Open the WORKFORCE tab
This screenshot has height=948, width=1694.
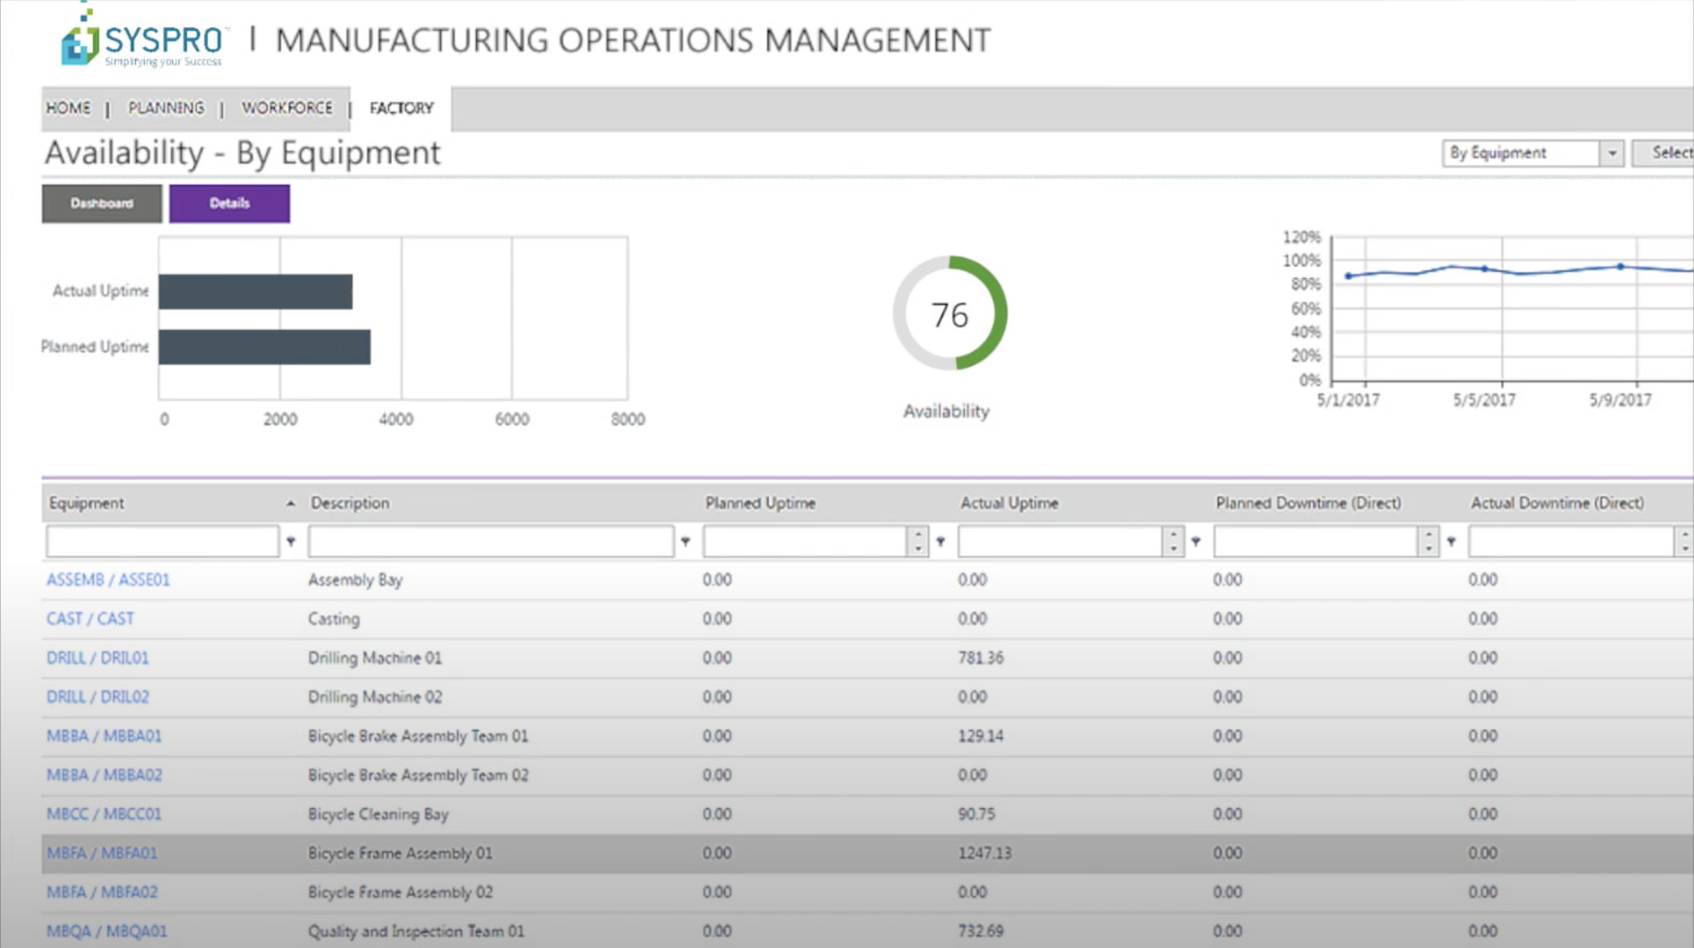click(x=287, y=107)
